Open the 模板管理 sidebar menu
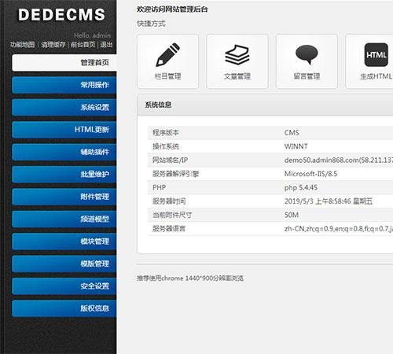 (64, 264)
